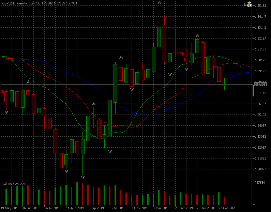The height and width of the screenshot is (212, 271).
Task: Click the up fractal arrow above 1.32137 candle
Action: (197, 35)
